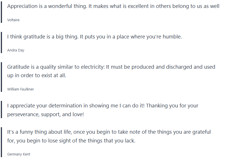
Task: Click the Voltaire author name
Action: (x=13, y=20)
